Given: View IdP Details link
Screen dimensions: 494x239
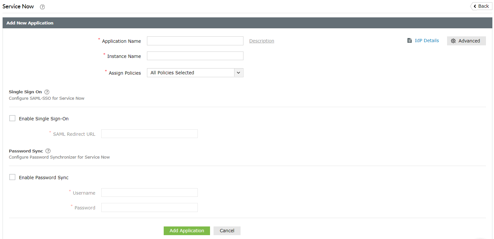Looking at the screenshot, I should tap(427, 41).
